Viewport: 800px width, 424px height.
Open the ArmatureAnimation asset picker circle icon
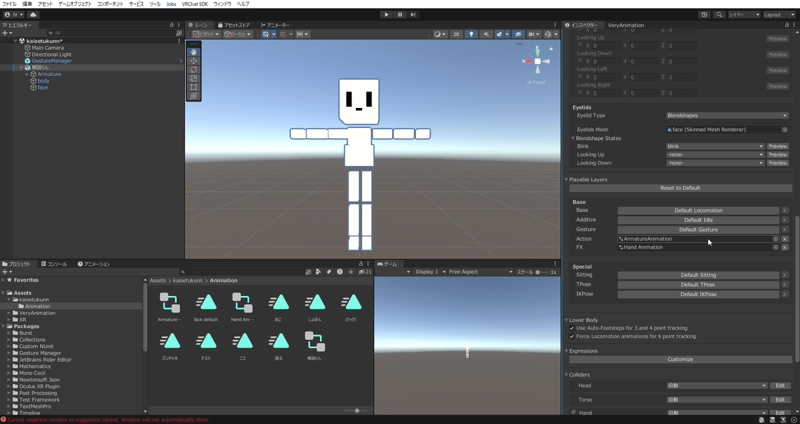[775, 238]
